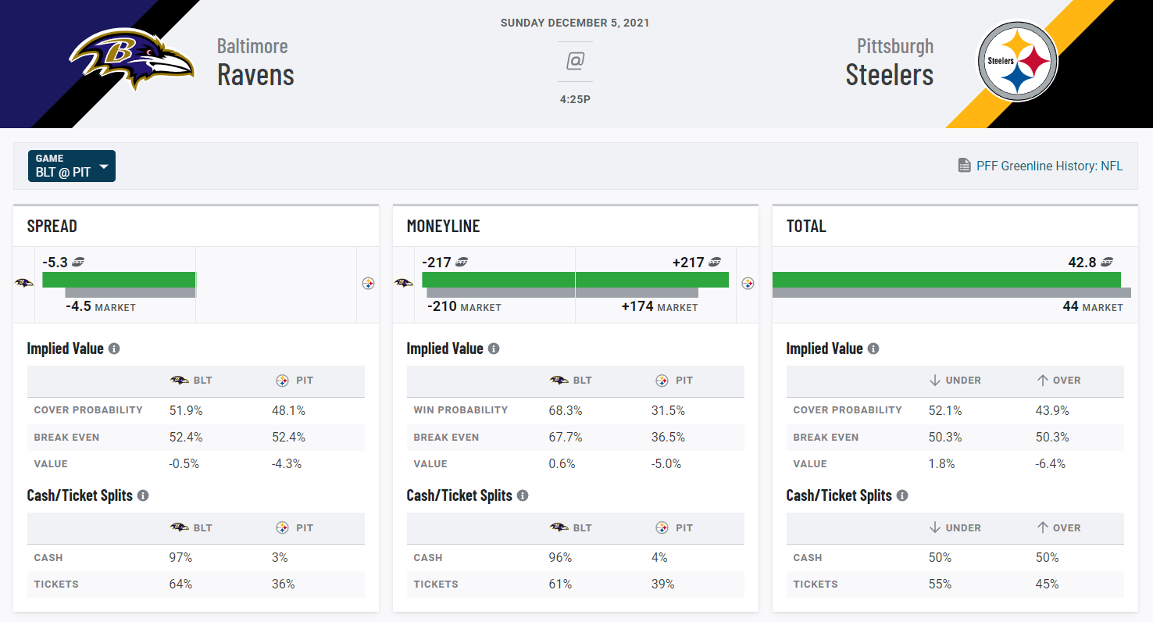Click BLT column header in Spread Implied Value
The image size is (1153, 622).
[x=191, y=381]
